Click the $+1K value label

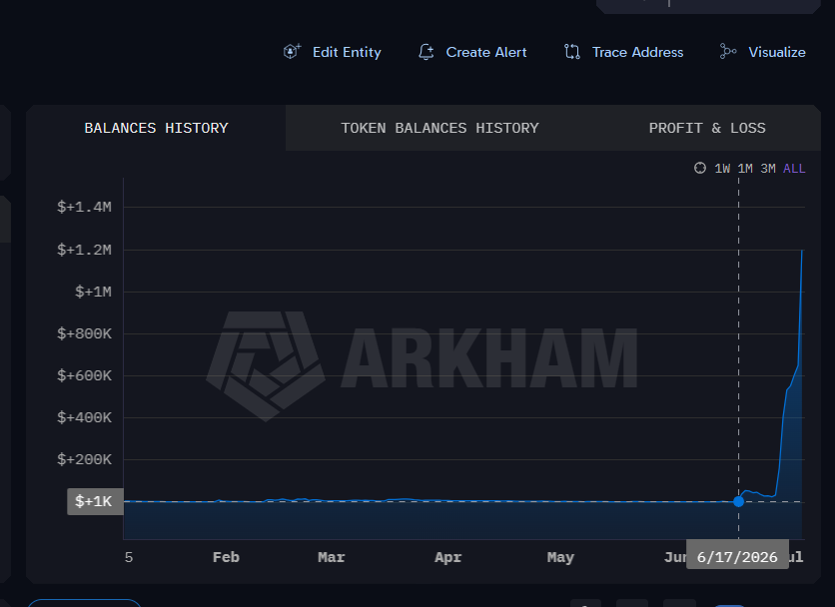(x=95, y=501)
